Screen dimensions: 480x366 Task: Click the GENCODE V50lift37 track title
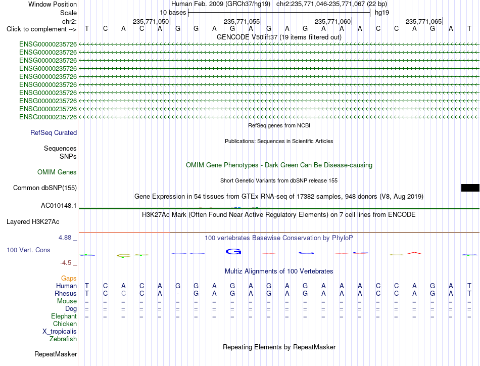click(x=279, y=37)
